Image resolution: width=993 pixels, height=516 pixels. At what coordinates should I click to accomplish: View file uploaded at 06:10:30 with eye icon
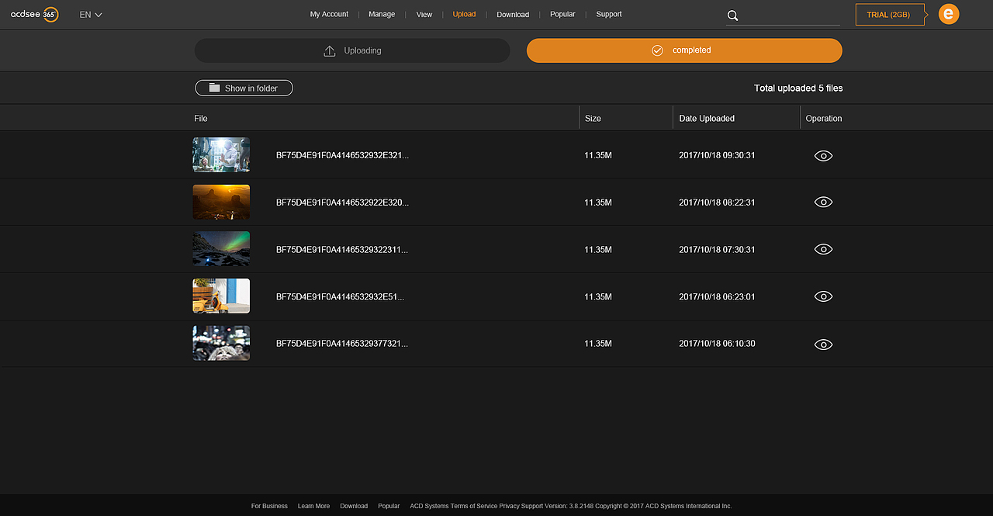823,345
